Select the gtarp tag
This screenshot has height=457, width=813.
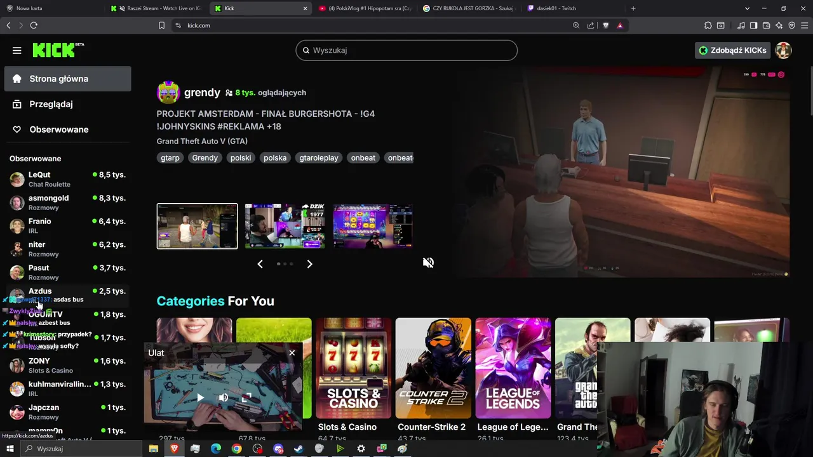(170, 157)
